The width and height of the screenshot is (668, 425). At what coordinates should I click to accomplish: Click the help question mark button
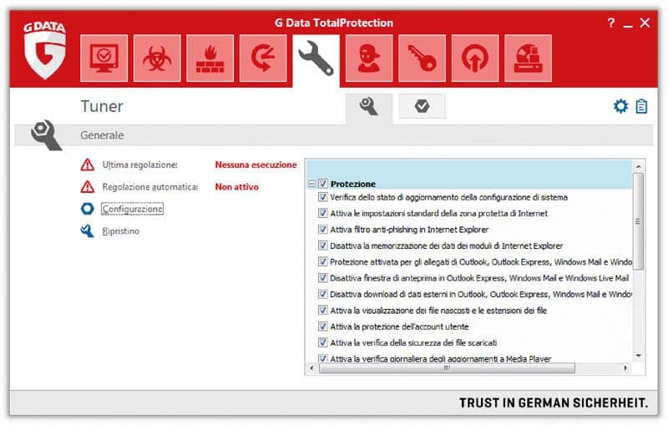pos(611,23)
